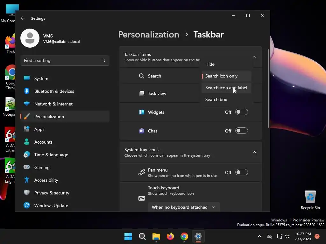Viewport: 326px width, 244px height.
Task: Click the search magnifier in Find a setting
Action: [103, 60]
